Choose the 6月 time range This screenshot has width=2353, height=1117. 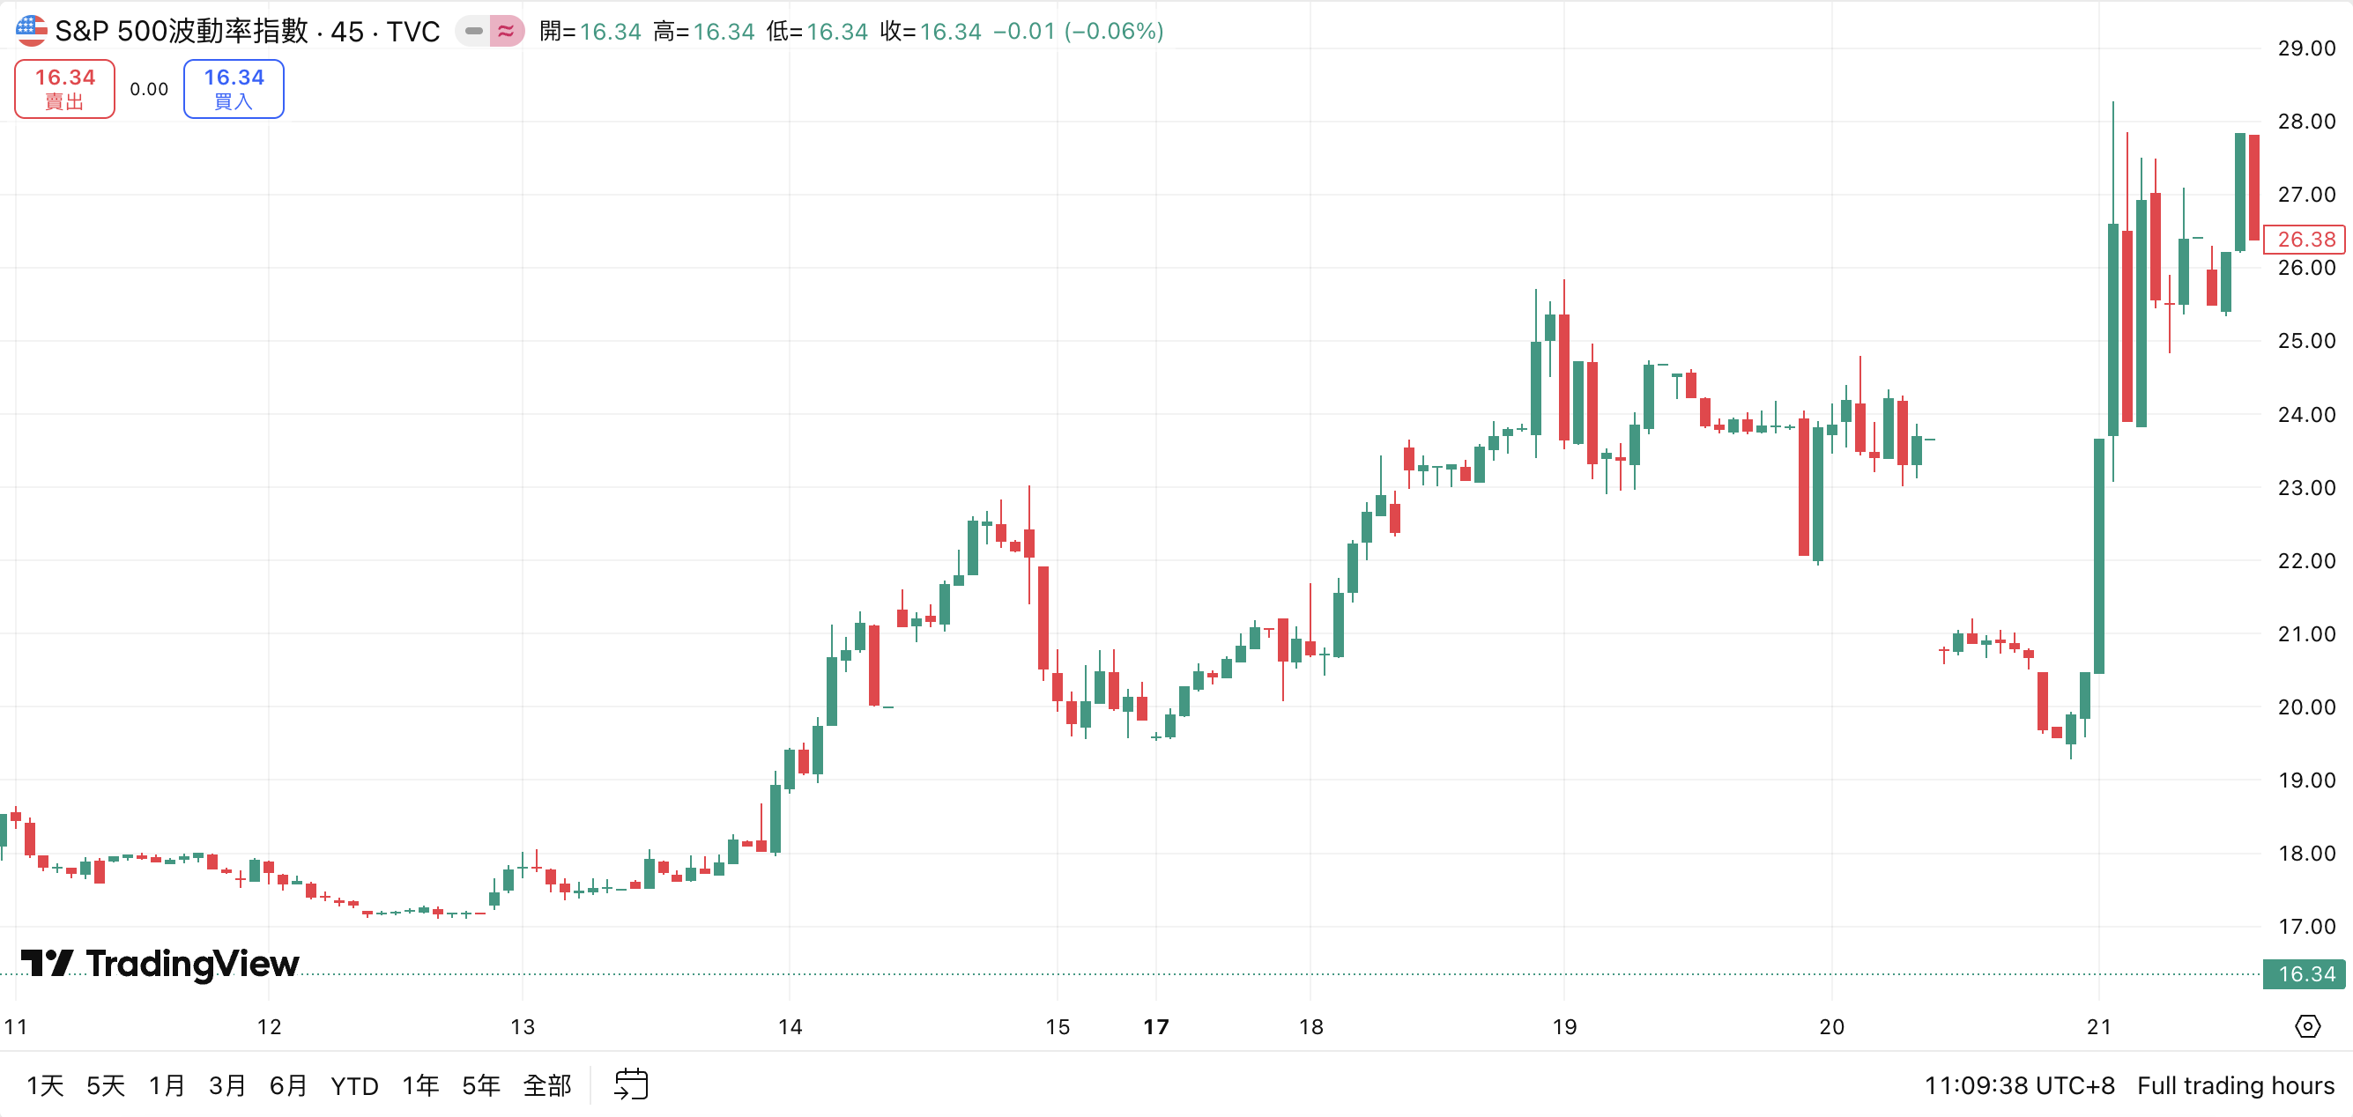287,1085
